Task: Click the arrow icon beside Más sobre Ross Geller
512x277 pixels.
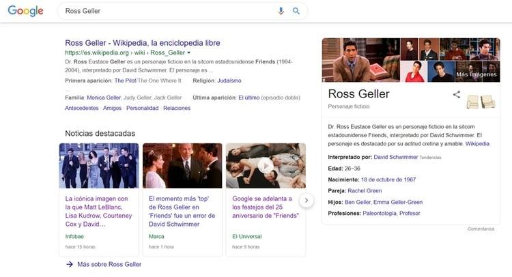Action: point(70,264)
